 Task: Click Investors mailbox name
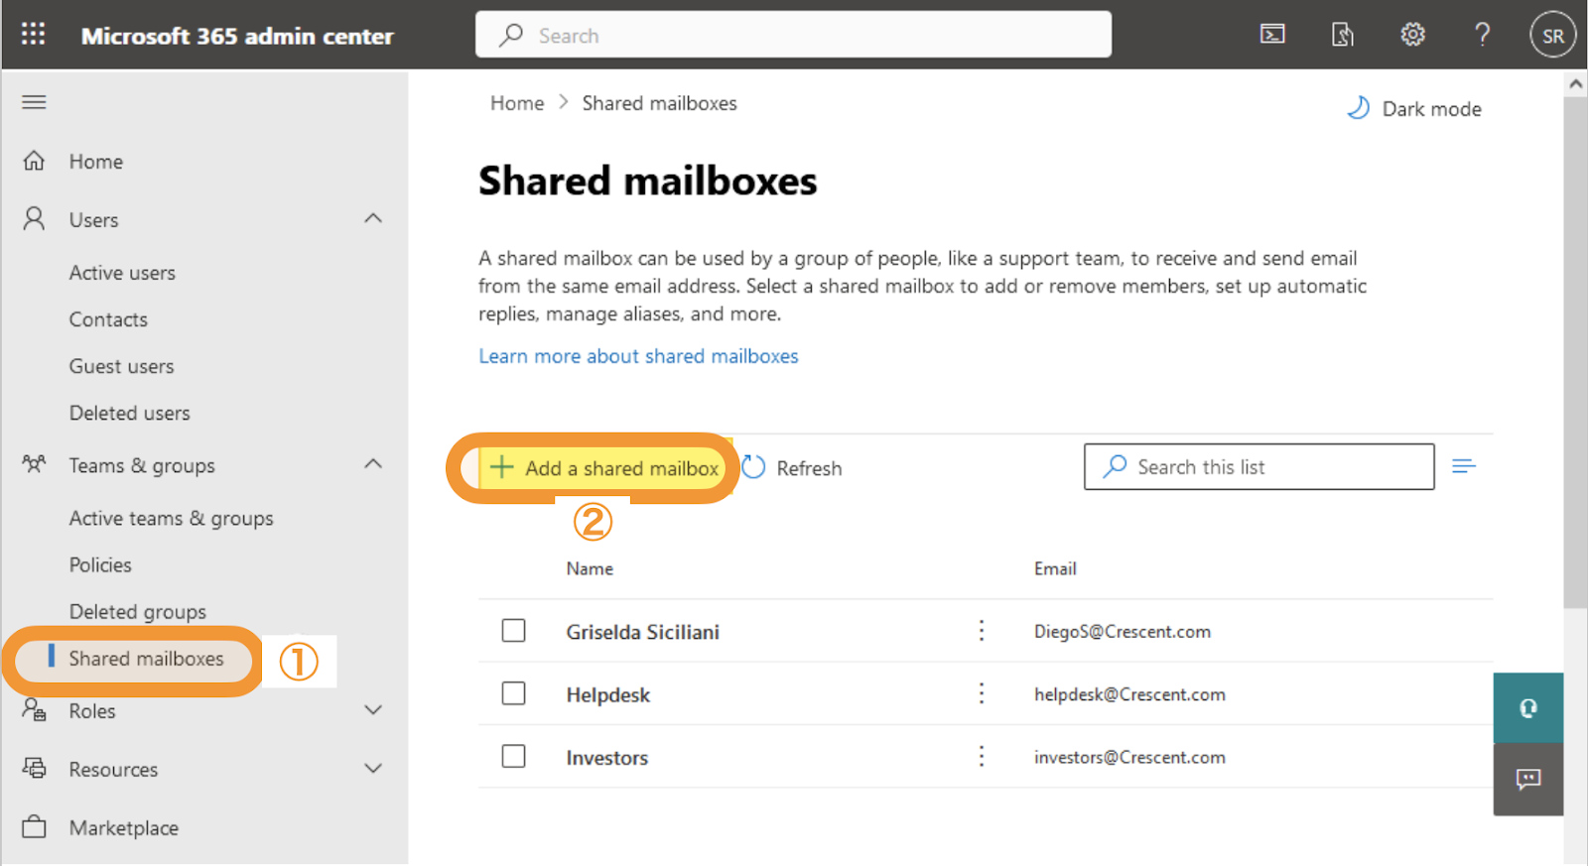click(606, 758)
